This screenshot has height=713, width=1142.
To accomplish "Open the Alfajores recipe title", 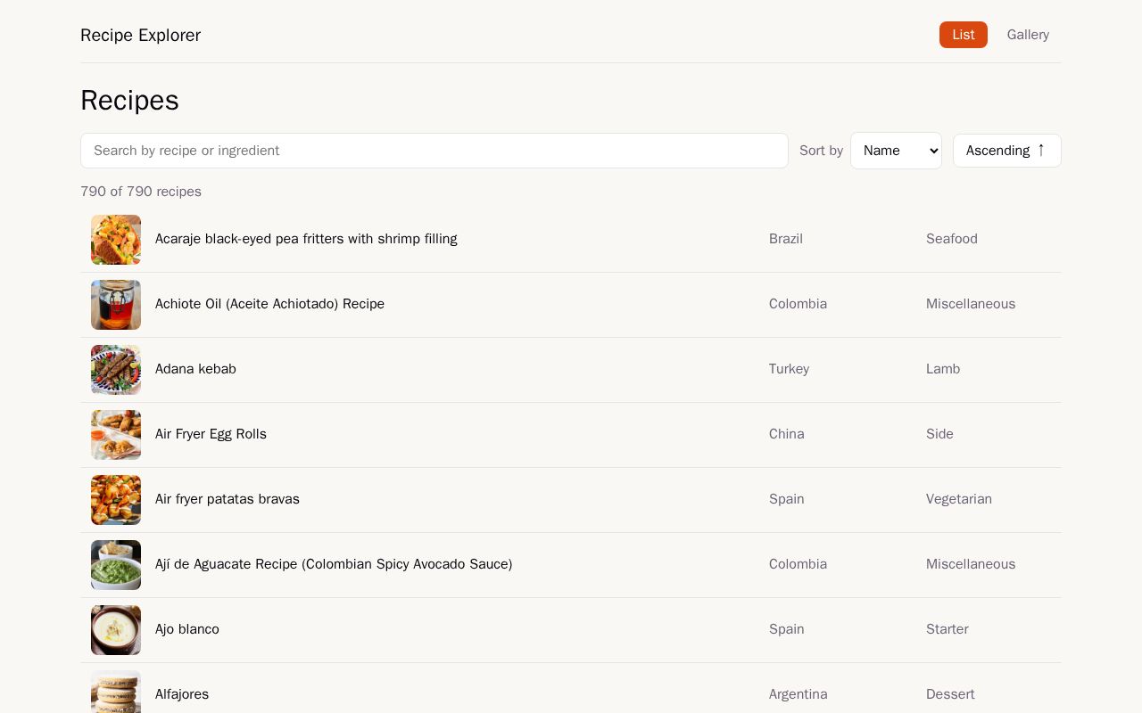I will 182,694.
